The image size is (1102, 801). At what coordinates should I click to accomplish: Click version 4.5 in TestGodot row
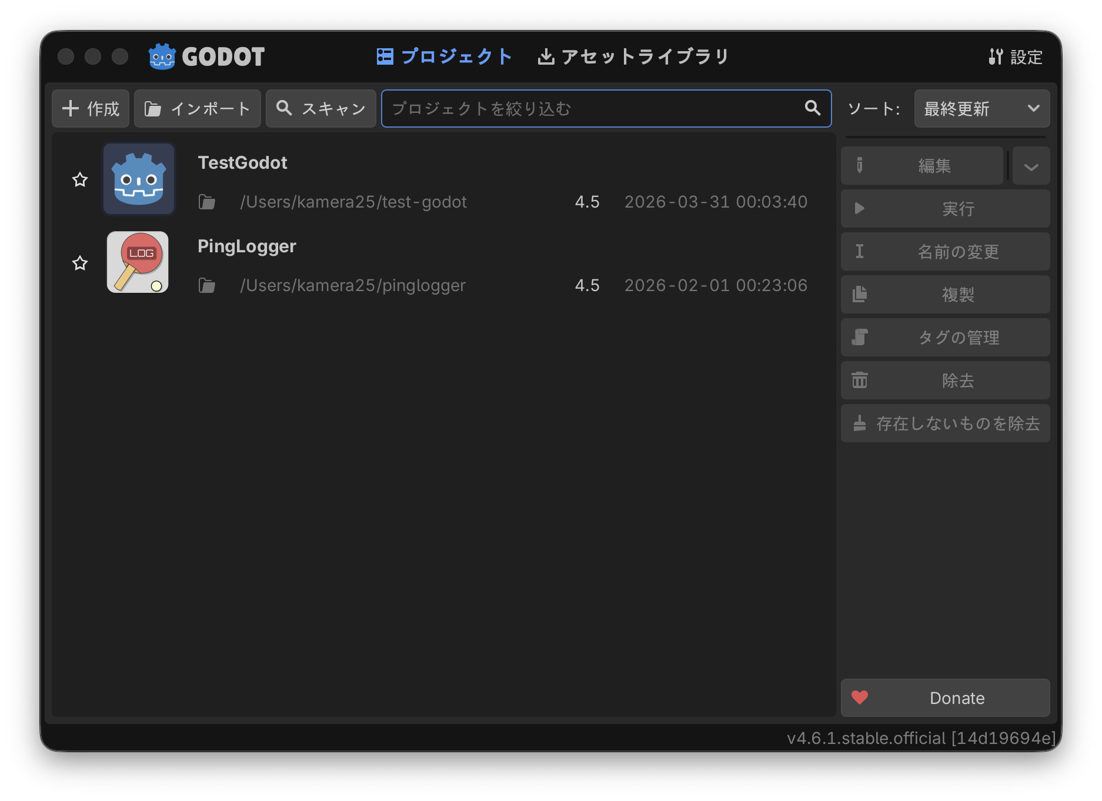pyautogui.click(x=587, y=202)
